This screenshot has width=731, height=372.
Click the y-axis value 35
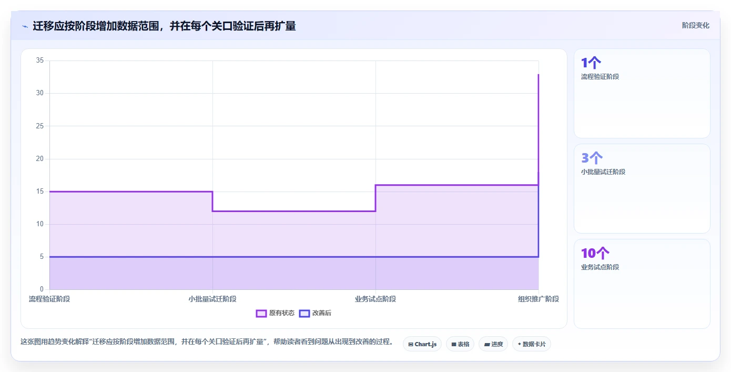pos(39,61)
